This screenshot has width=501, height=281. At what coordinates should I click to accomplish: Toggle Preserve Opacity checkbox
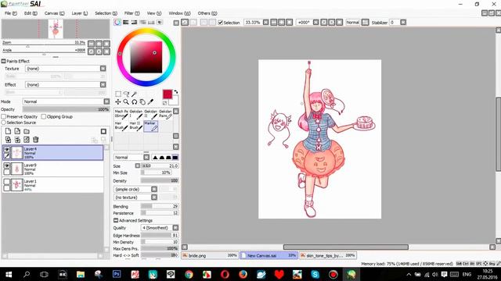pos(4,116)
